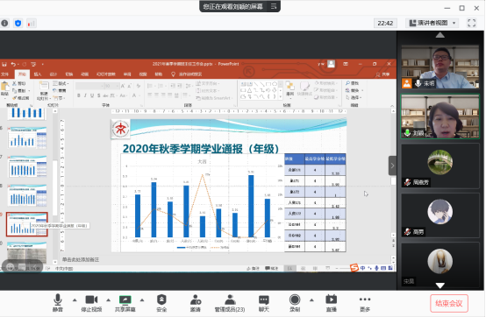Toggle the Stop Video camera button

(x=91, y=299)
